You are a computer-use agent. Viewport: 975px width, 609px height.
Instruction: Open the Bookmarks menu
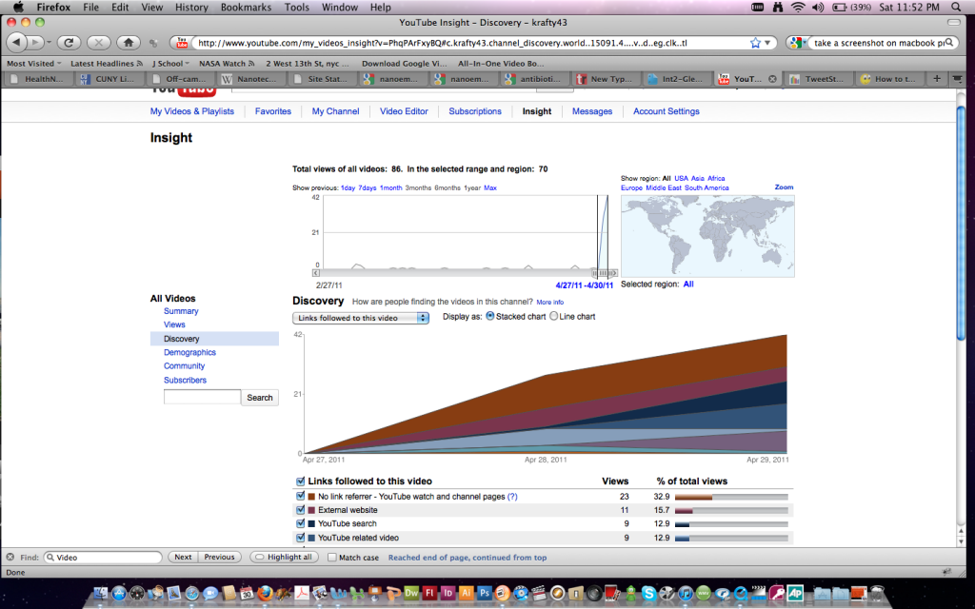[246, 7]
